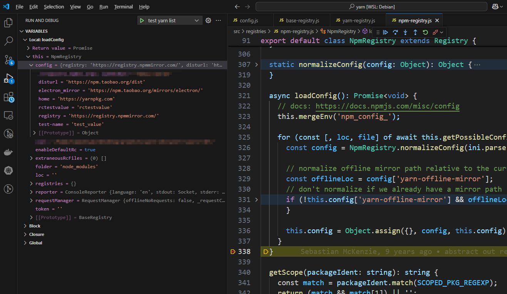Open the Help menu
Viewport: 507px width, 294px height.
144,7
